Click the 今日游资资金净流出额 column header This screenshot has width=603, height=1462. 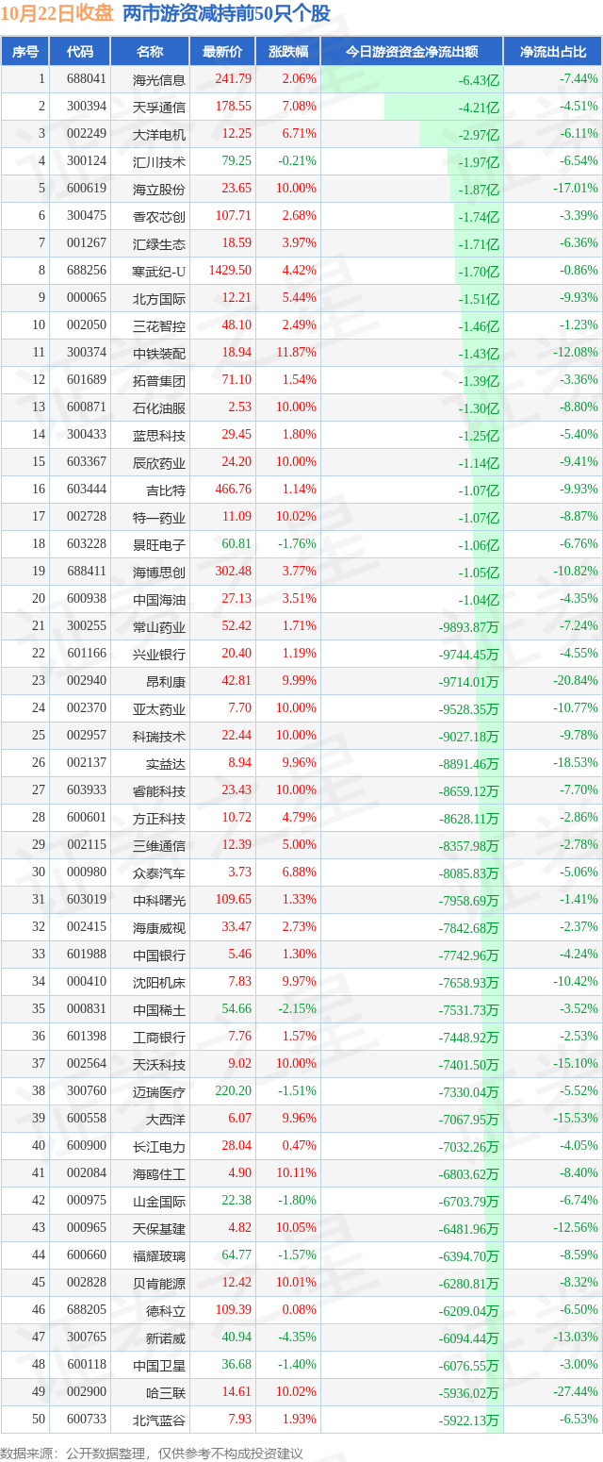pyautogui.click(x=412, y=52)
